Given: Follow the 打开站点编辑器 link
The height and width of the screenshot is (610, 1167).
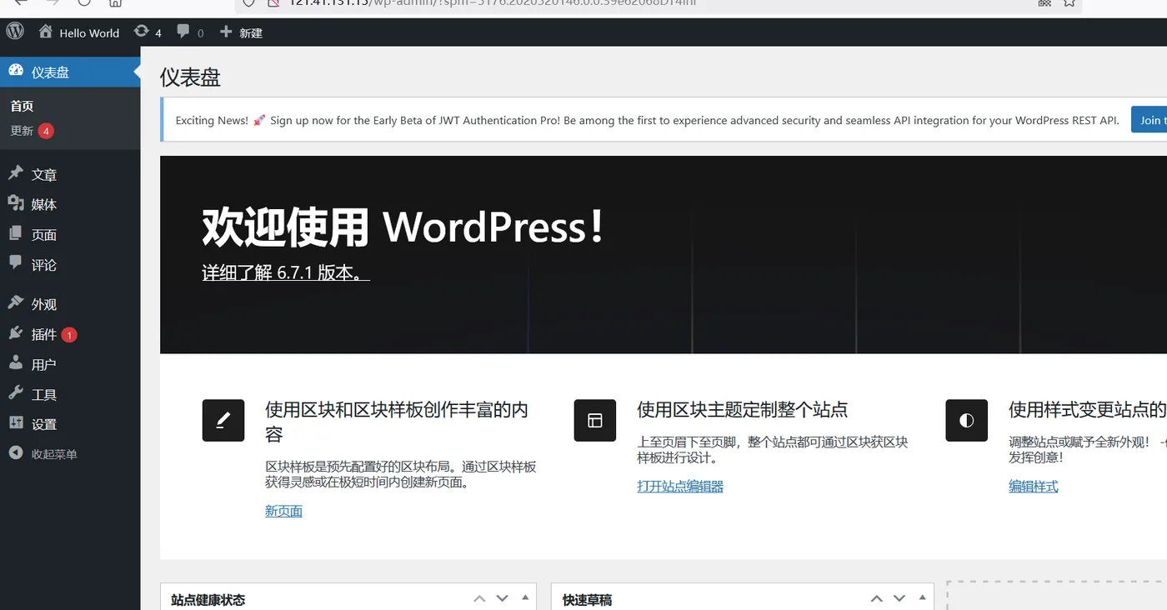Looking at the screenshot, I should pos(680,486).
